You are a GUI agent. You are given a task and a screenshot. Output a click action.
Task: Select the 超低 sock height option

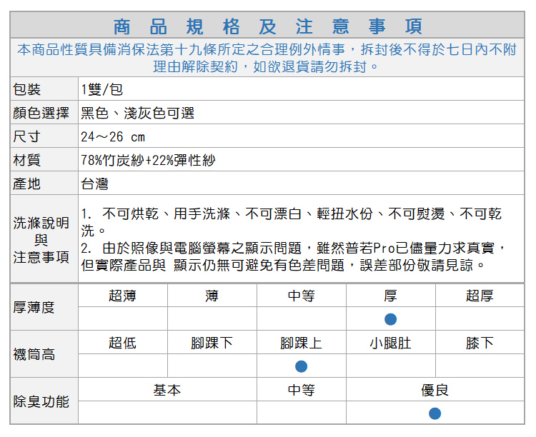click(122, 343)
